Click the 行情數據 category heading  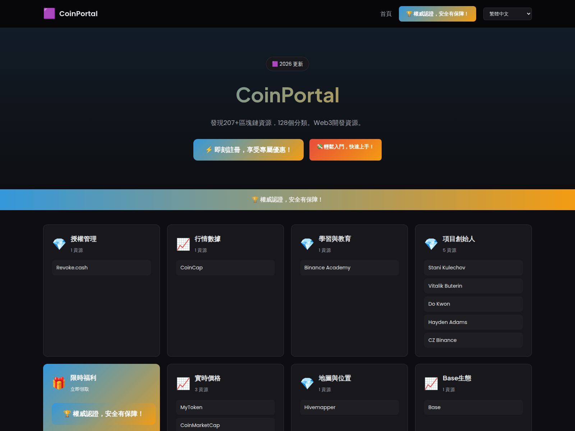(x=208, y=239)
